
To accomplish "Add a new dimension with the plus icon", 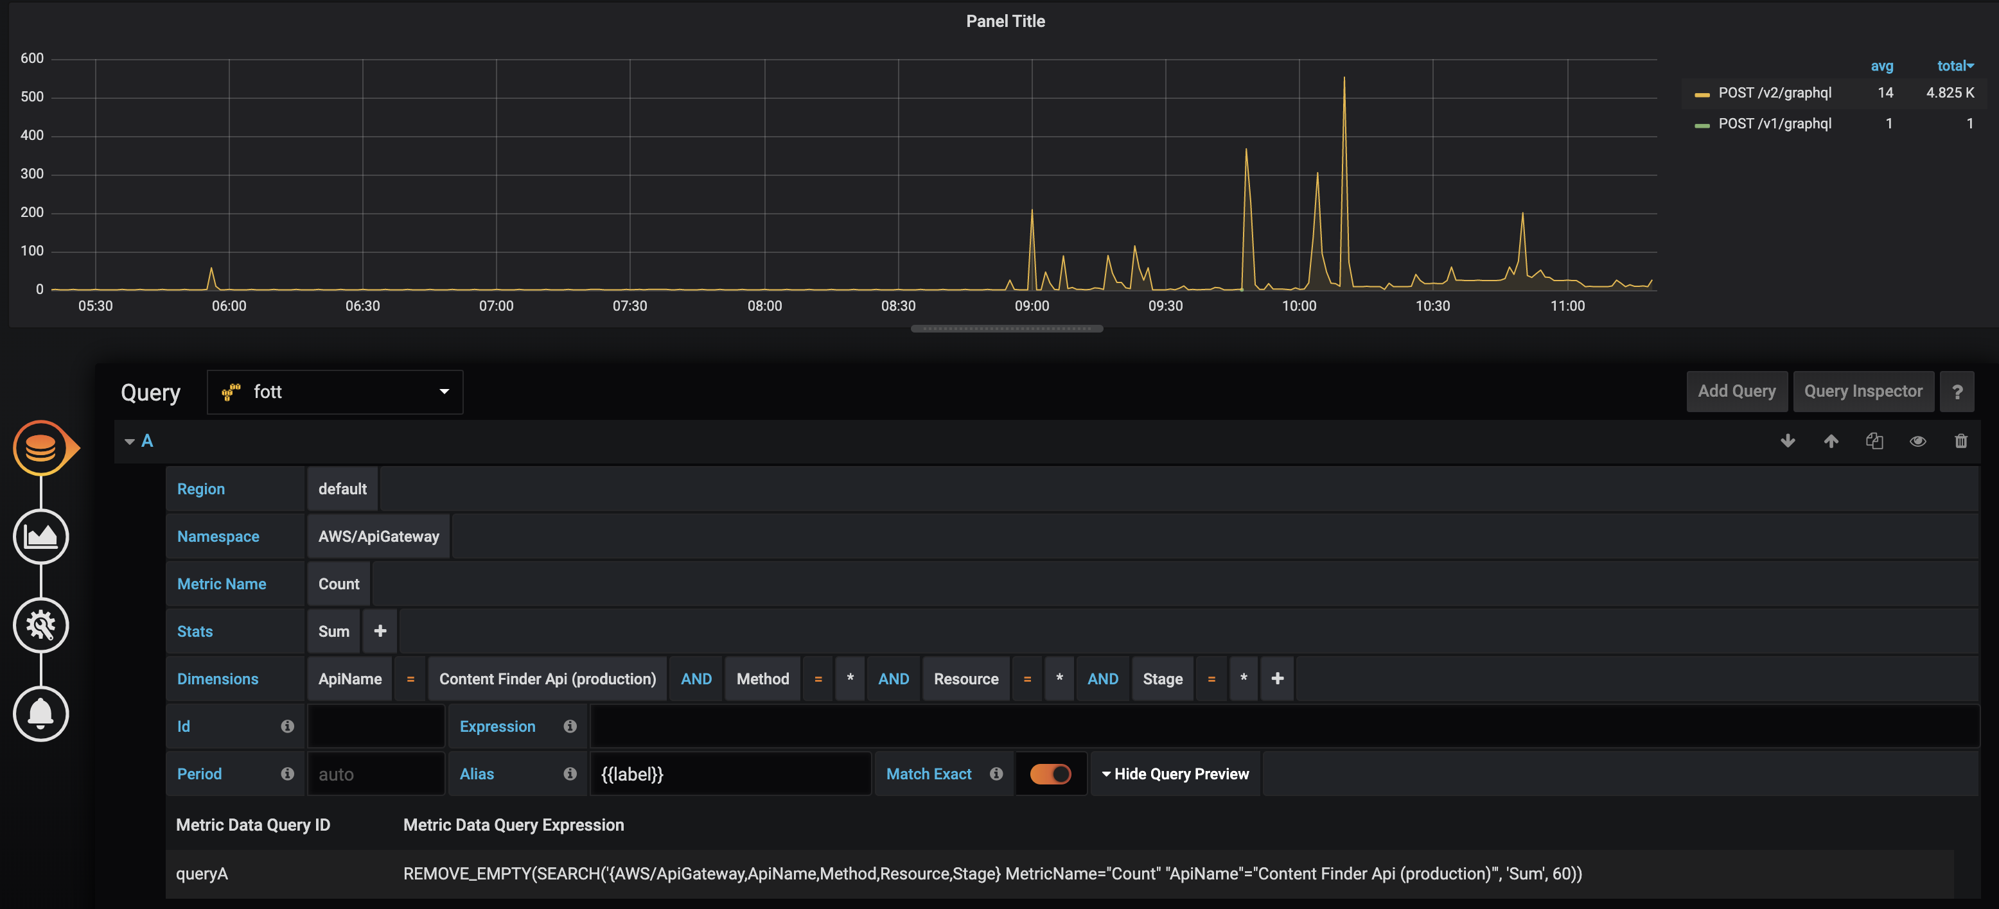I will click(1277, 678).
